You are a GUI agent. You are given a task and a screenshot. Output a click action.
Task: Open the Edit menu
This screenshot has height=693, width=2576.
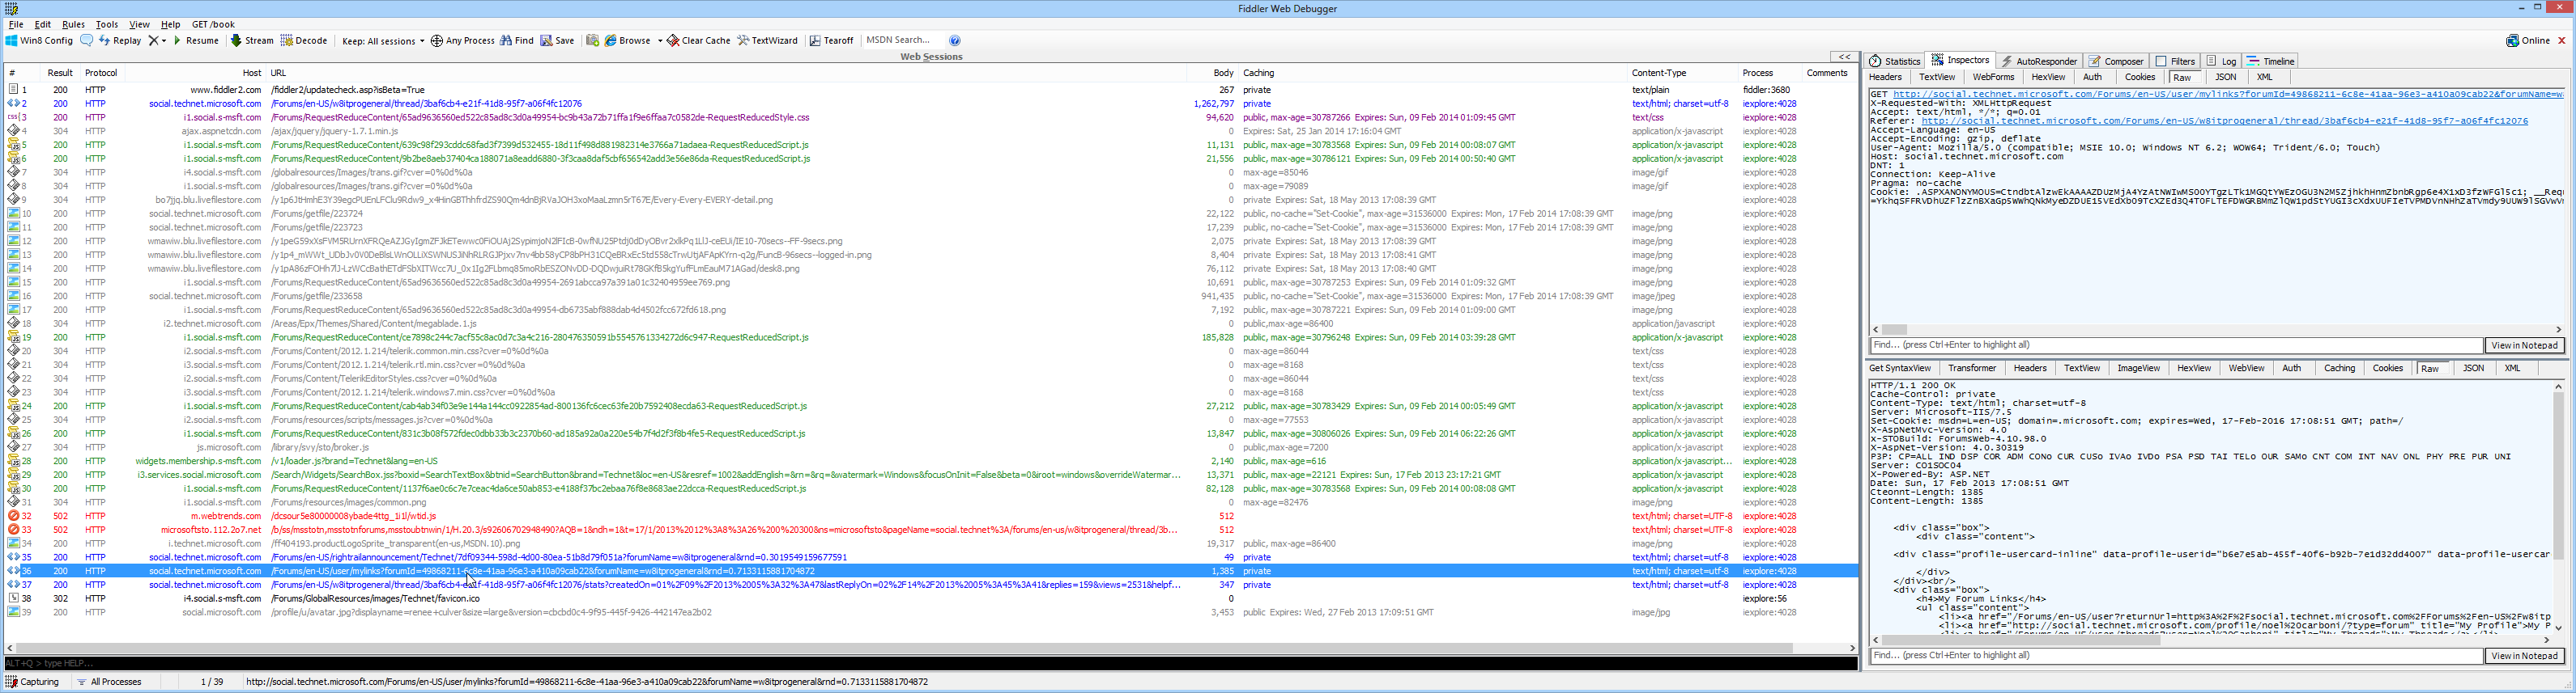[43, 24]
